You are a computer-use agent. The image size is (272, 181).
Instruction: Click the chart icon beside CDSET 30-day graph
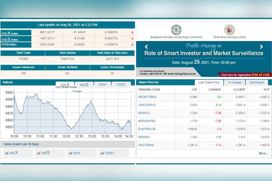[102, 153]
